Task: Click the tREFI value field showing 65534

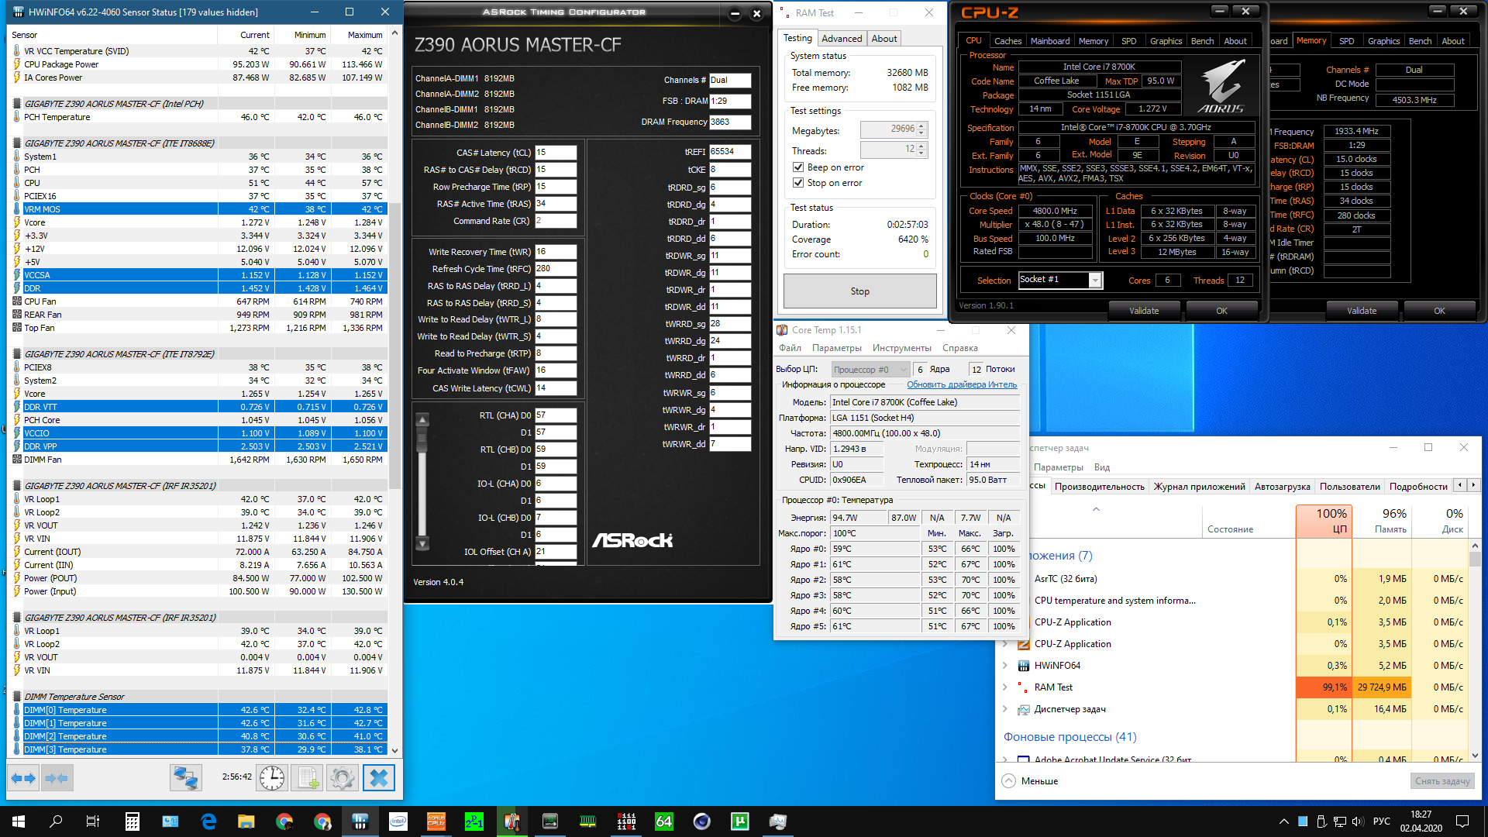Action: pos(729,152)
